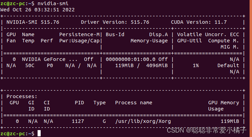Select the date line Wed Oct 26 03:32:51 2022
This screenshot has width=252, height=137.
point(38,10)
